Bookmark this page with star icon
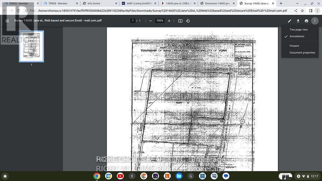This screenshot has width=322, height=181. click(x=303, y=11)
